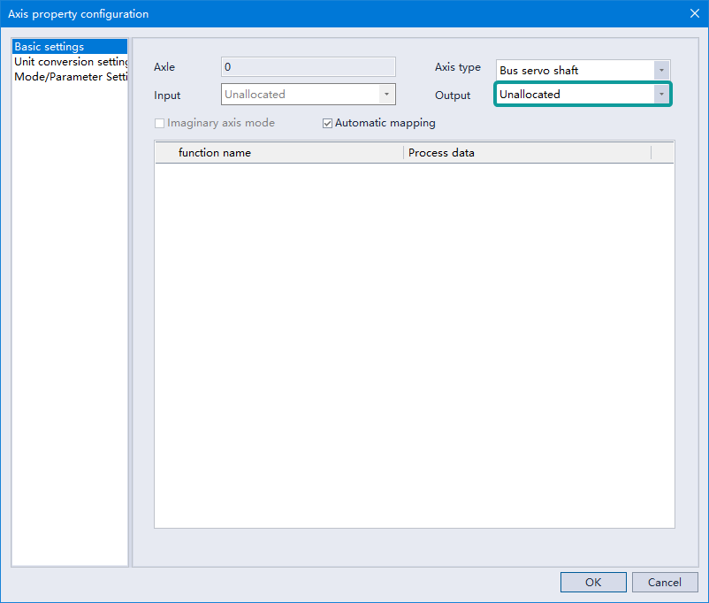Open the Axis type dropdown arrow

(660, 70)
